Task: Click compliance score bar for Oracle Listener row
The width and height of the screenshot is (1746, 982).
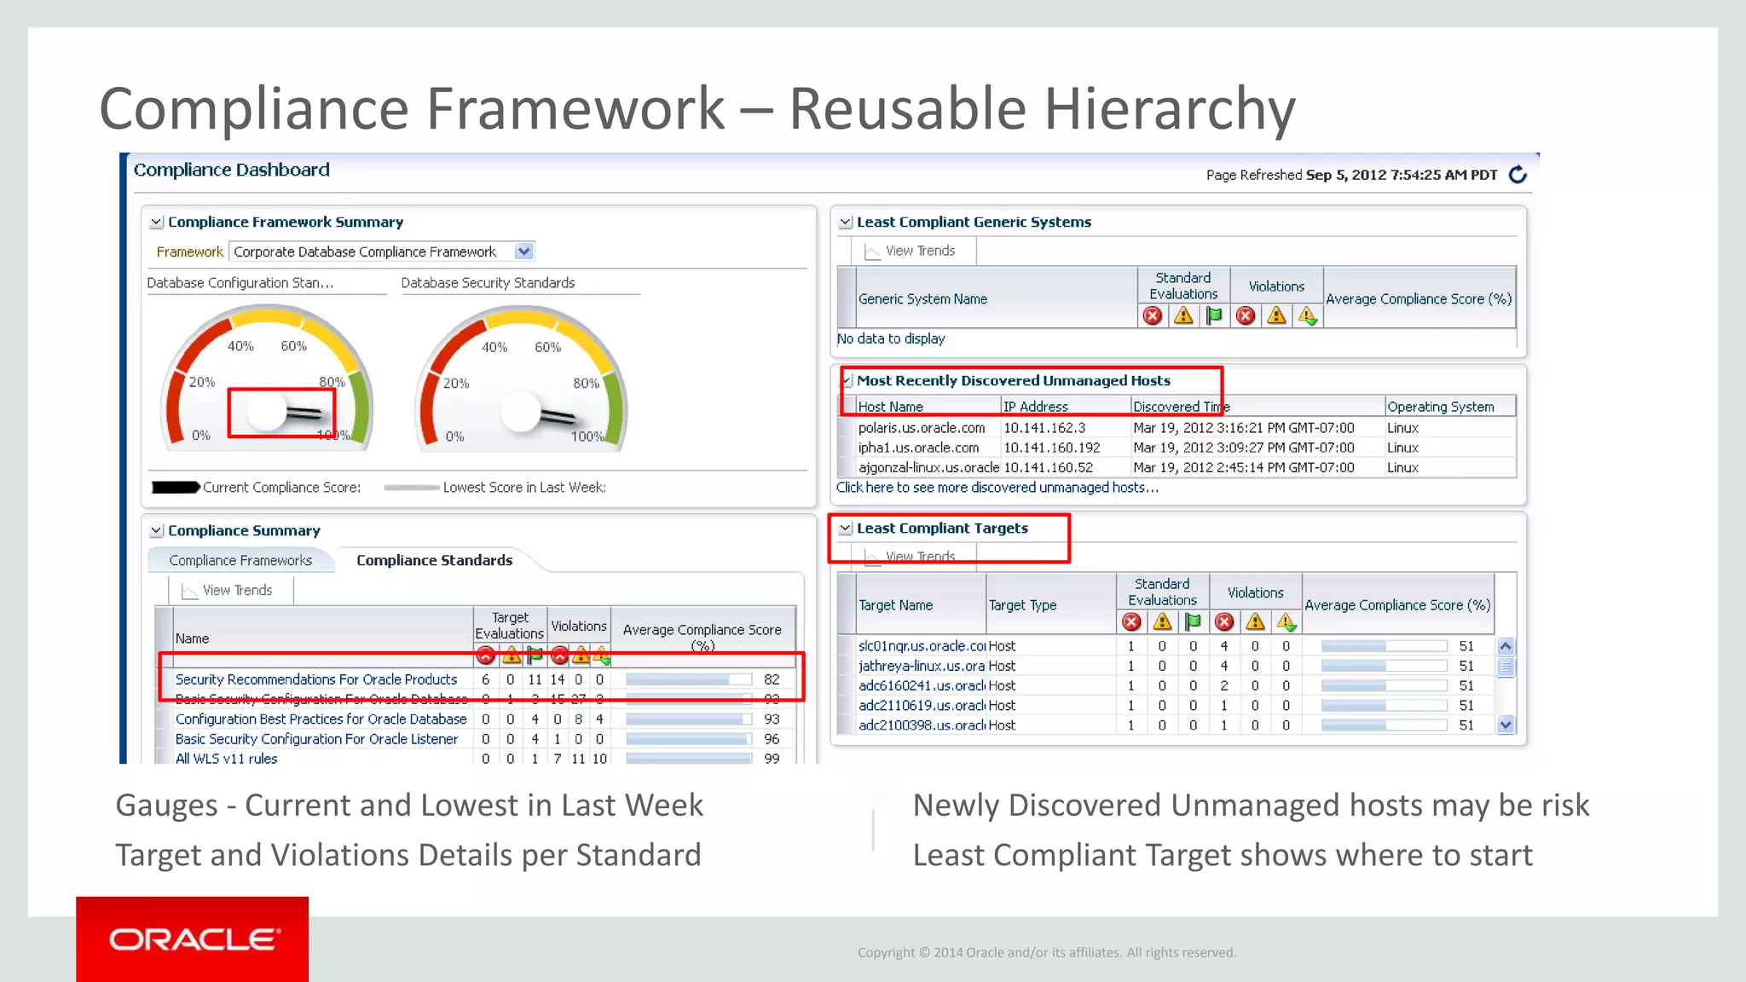Action: [x=689, y=739]
